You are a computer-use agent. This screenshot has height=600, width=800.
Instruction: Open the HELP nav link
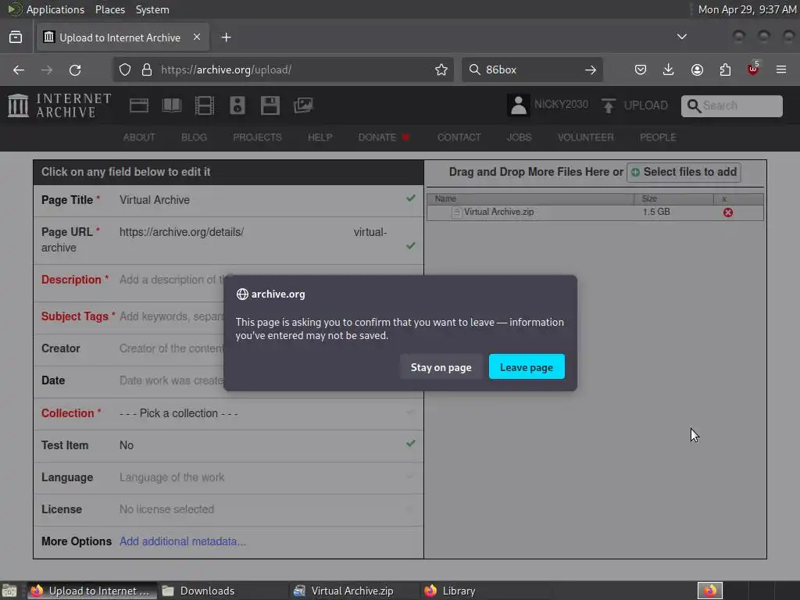[320, 137]
